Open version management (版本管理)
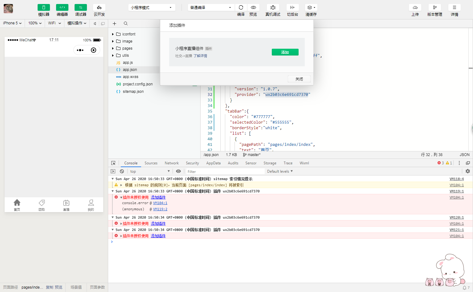This screenshot has height=292, width=473. tap(435, 7)
